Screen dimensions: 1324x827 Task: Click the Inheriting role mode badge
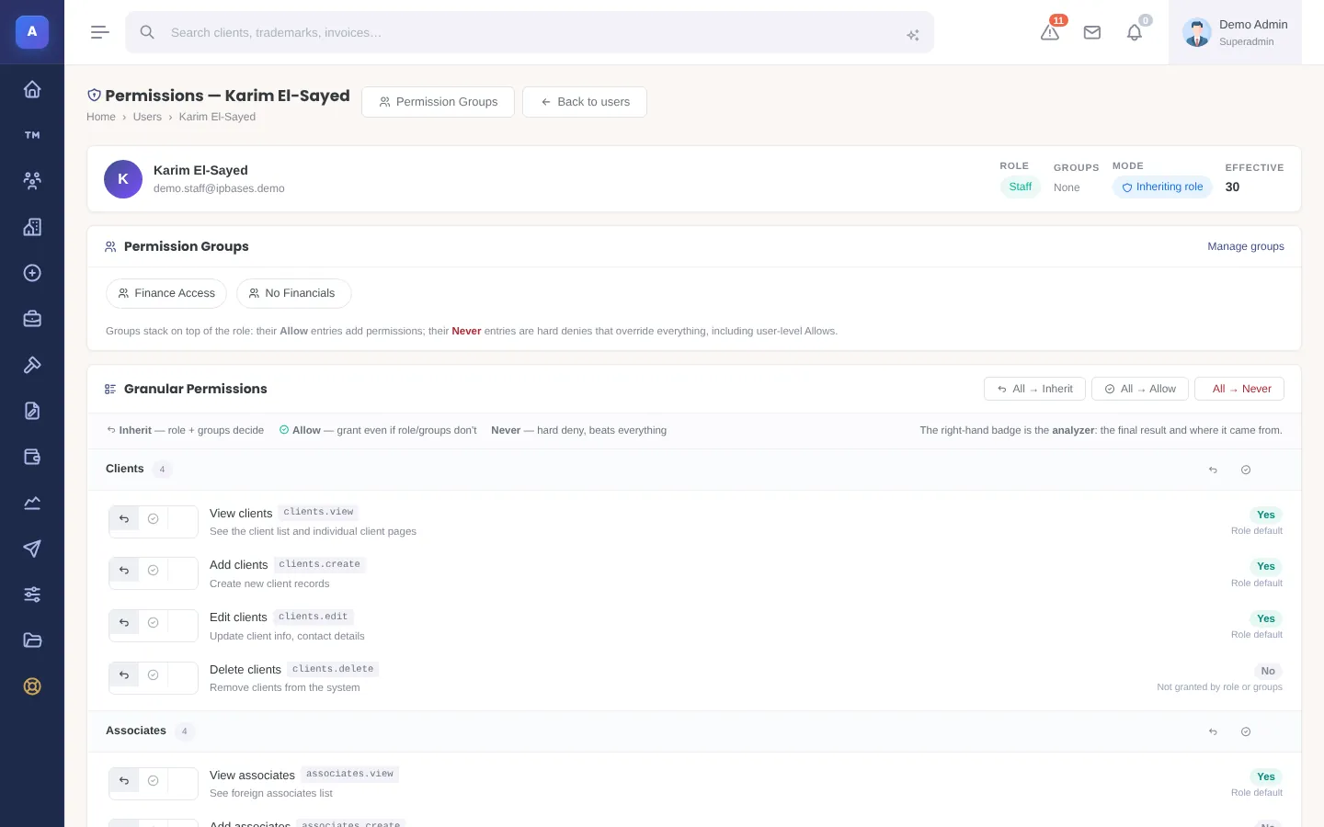point(1162,187)
